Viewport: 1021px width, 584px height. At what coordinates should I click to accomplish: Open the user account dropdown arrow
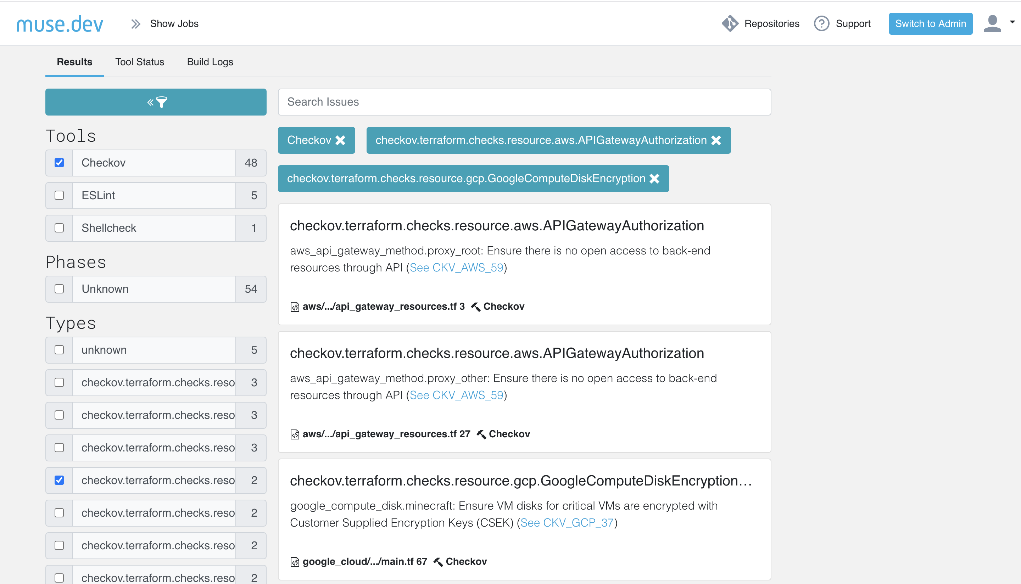1012,22
